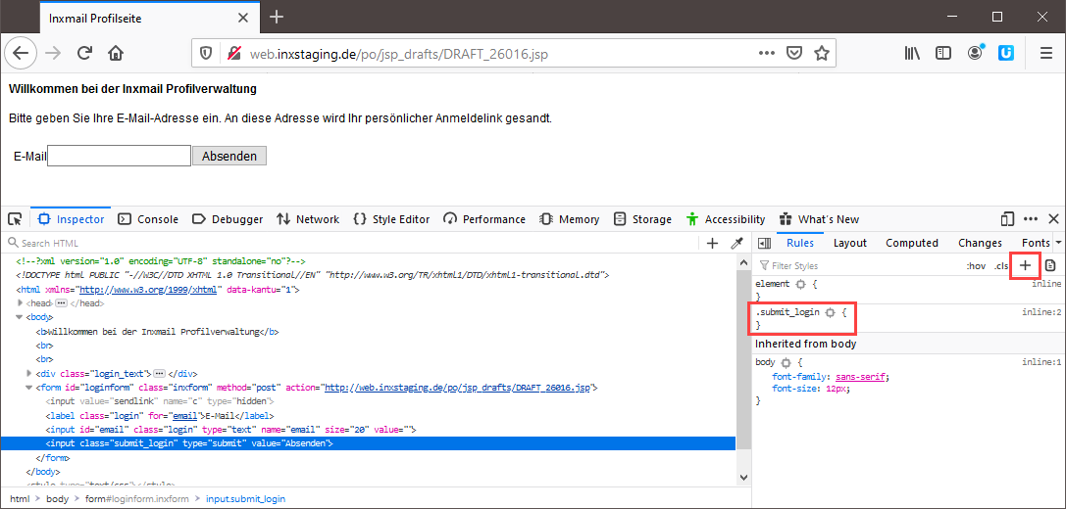
Task: Open the Debugger tab
Action: coord(228,219)
